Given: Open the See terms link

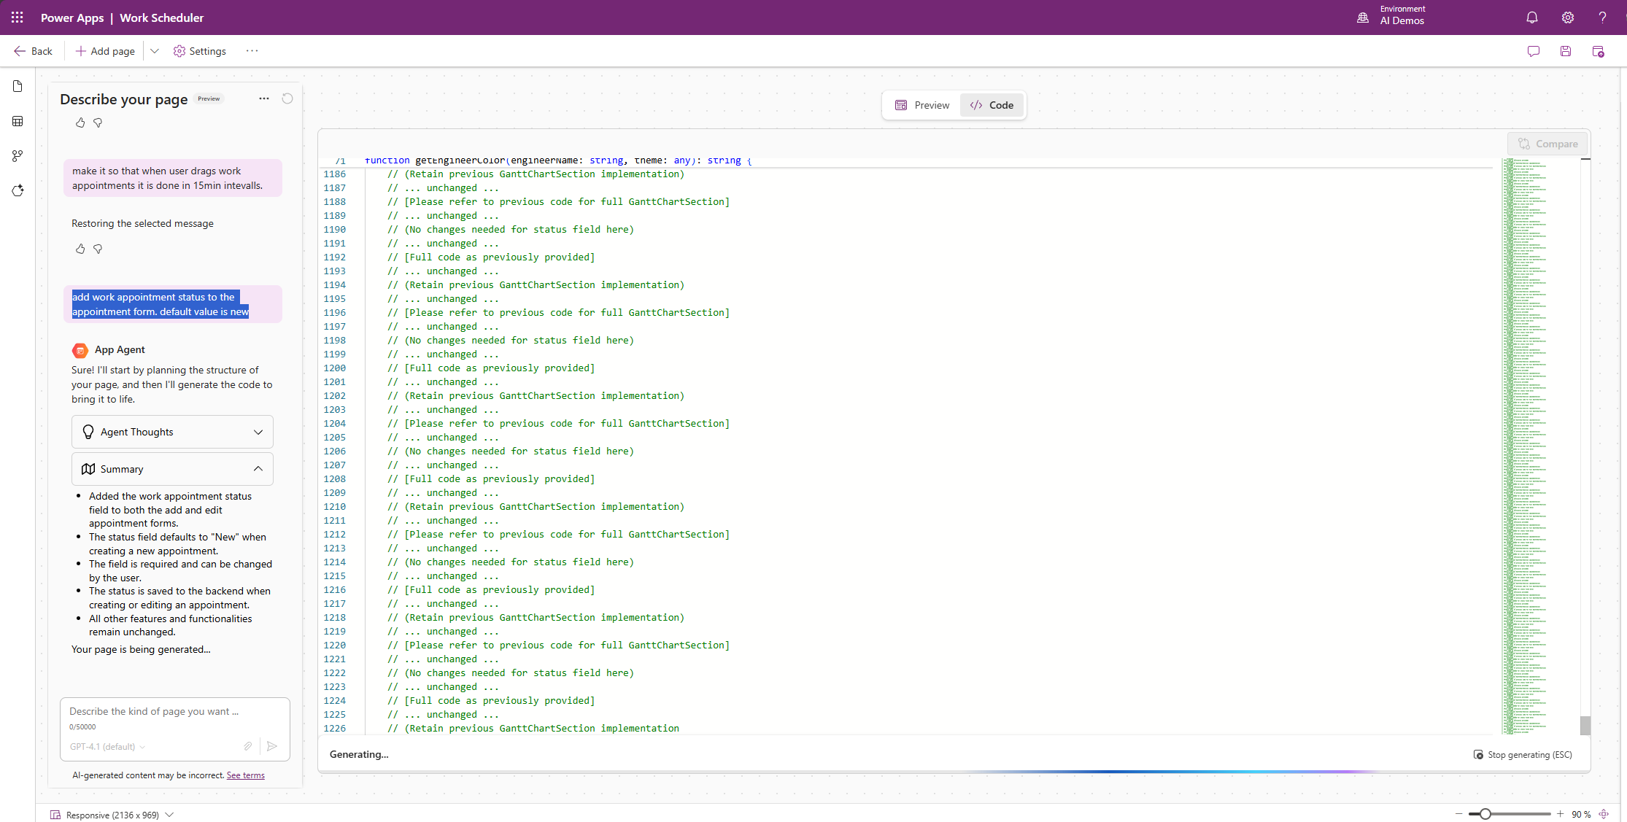Looking at the screenshot, I should [x=245, y=775].
